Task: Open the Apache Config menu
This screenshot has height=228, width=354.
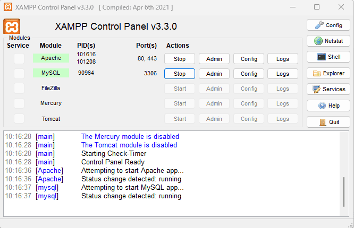Action: [249, 59]
